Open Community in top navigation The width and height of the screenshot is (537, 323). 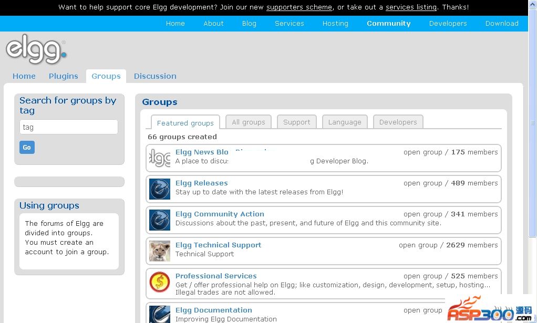[389, 23]
